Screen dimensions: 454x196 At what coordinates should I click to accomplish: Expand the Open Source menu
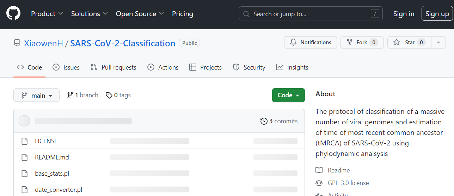140,14
